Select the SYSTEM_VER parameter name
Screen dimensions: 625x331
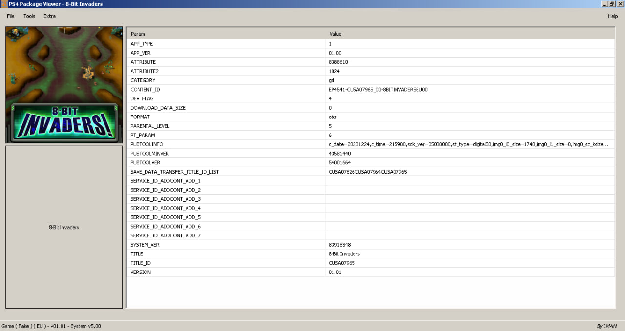145,245
